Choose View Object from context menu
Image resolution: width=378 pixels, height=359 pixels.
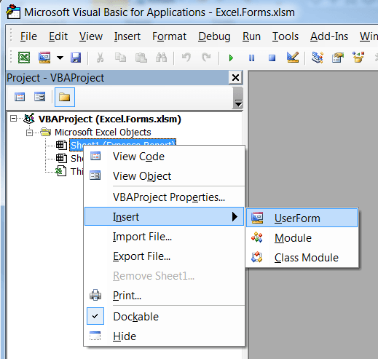[164, 176]
